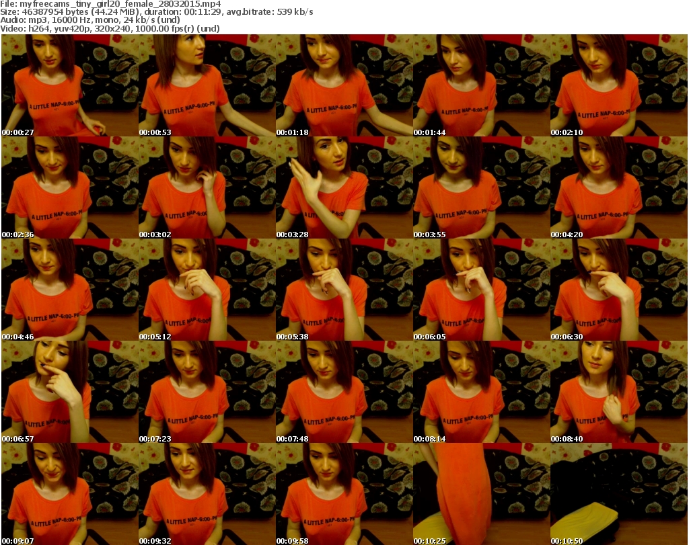689x545 pixels.
Task: Select the thumbnail timestamped 00:07:48
Action: (344, 392)
